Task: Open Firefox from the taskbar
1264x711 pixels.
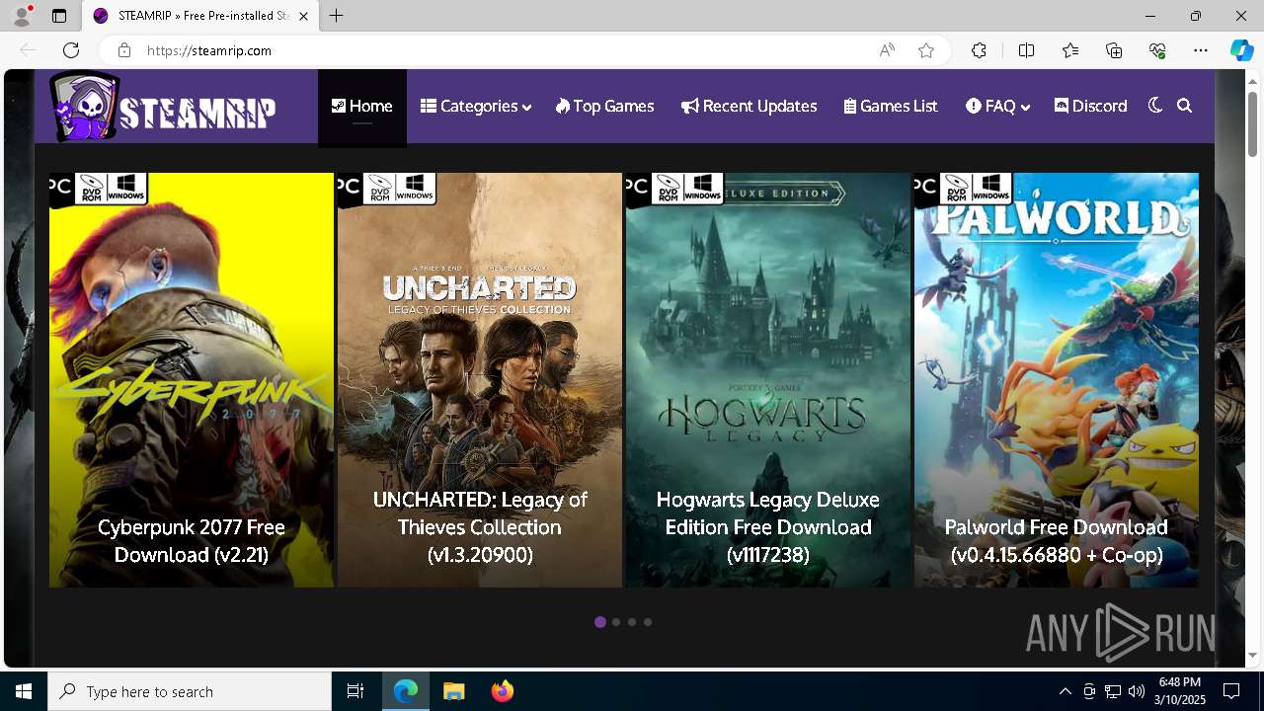Action: [x=502, y=691]
